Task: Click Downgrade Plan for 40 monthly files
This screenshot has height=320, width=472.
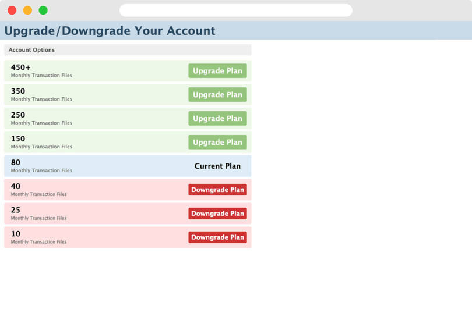Action: [217, 190]
